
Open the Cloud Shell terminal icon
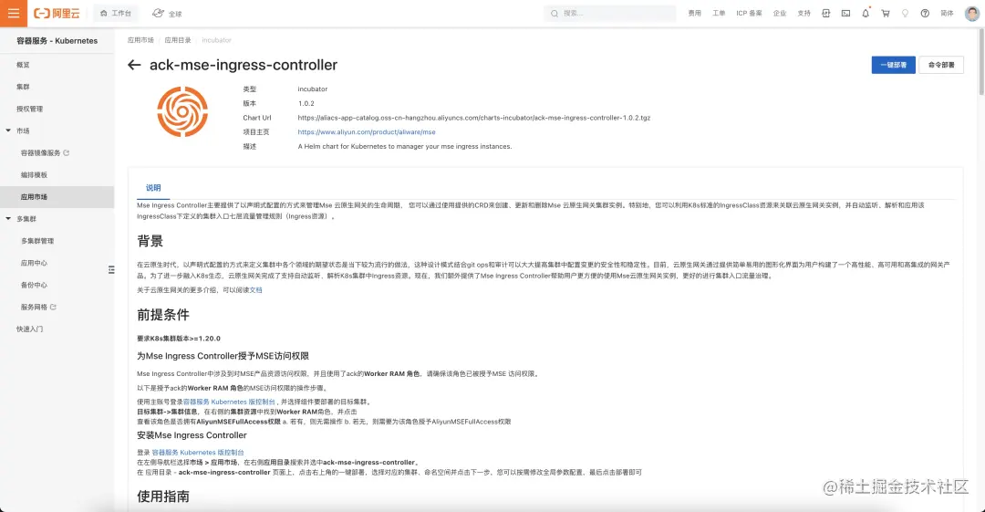(x=845, y=13)
